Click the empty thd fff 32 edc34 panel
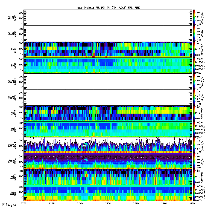Image resolution: width=205 pixels, height=219 pixels. point(108,82)
